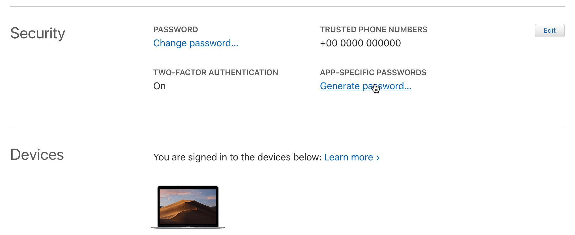Click the divider line between Security and Devices

point(287,128)
